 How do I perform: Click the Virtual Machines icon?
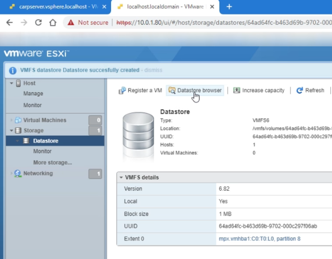[18, 120]
